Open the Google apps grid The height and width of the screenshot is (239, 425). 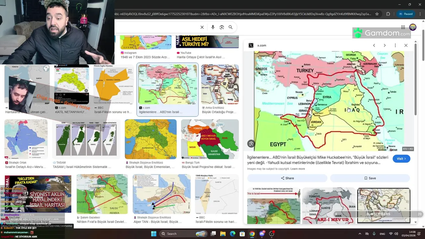coord(403,27)
